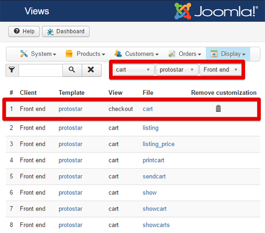
Task: Open the Customers menu
Action: (x=136, y=54)
